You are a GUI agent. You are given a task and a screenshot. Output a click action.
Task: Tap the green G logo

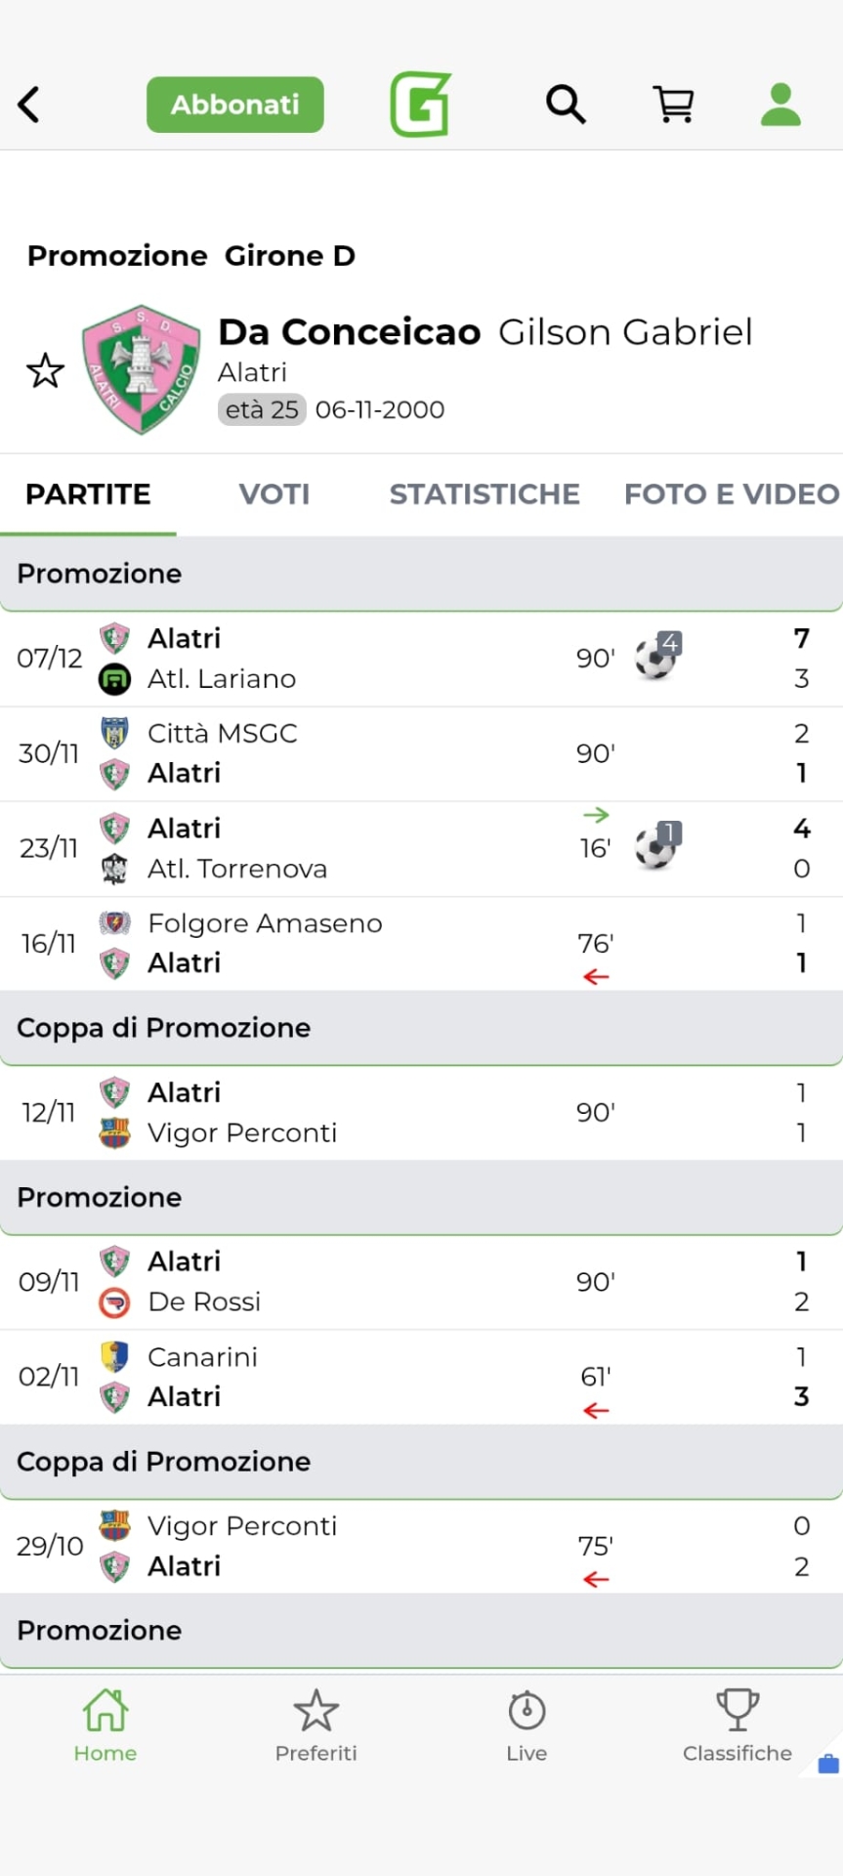point(421,105)
